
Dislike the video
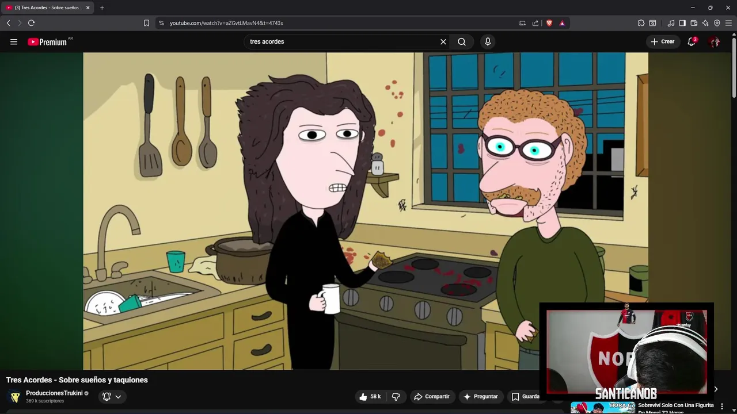coord(396,397)
